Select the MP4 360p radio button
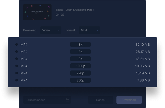This screenshot has width=165, height=108. [17, 80]
